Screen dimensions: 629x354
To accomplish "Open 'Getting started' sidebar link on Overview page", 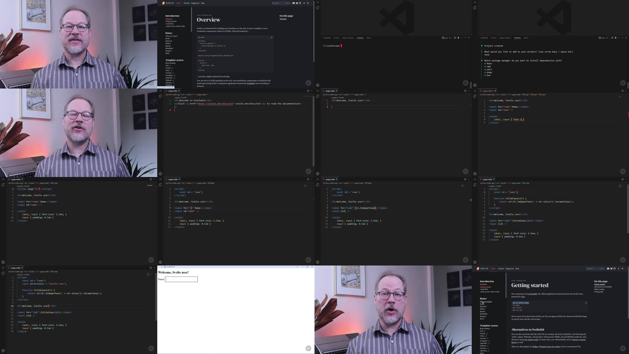I will coord(171,21).
